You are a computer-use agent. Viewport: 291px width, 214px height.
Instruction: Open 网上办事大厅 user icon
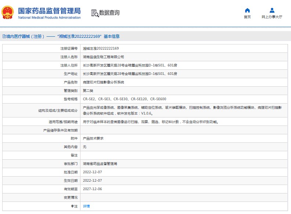coord(272,10)
